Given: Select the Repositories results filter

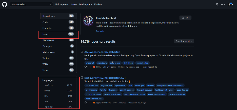Looking at the screenshot, I should 58,16.
